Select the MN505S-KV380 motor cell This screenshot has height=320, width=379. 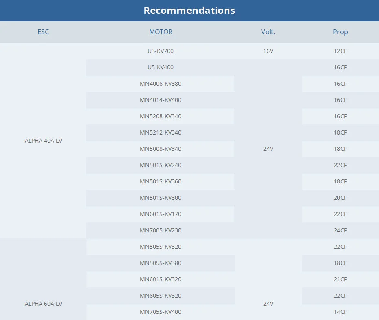(x=161, y=263)
